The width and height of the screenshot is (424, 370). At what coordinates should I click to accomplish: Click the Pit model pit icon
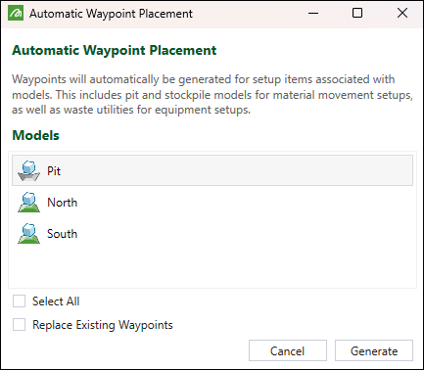tap(28, 170)
